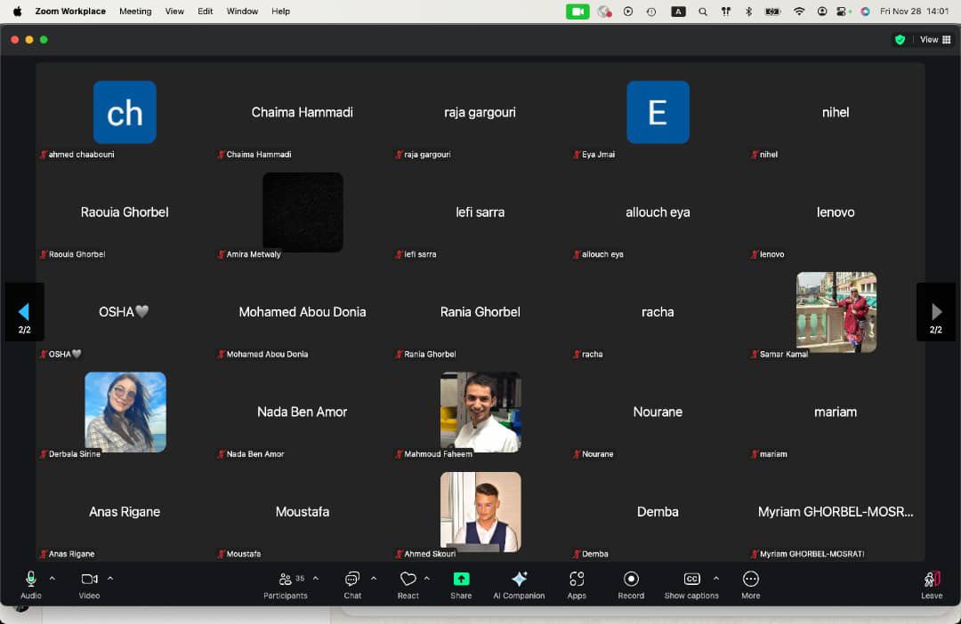Open the Apps icon
961x624 pixels.
click(577, 580)
